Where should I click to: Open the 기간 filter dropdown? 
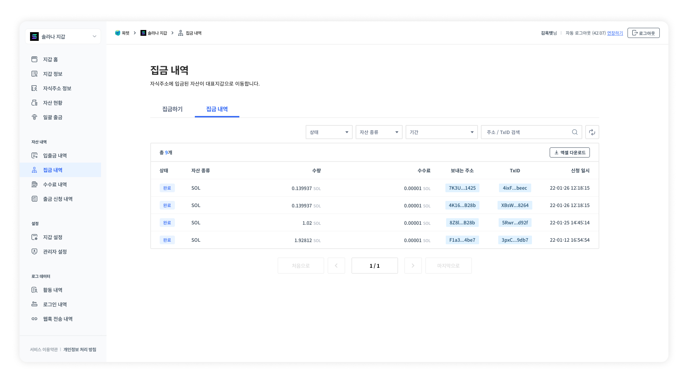click(442, 132)
